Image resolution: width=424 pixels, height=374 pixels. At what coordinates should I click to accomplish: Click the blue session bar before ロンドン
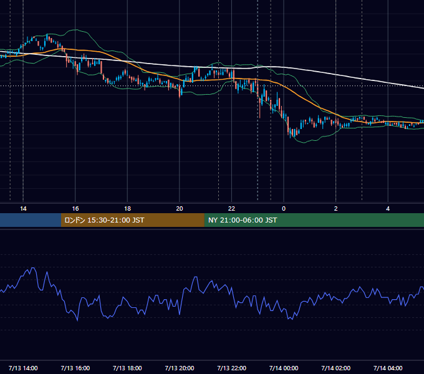pyautogui.click(x=31, y=220)
